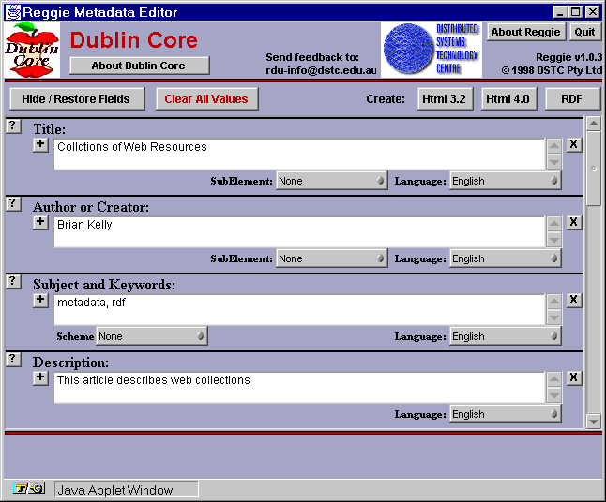
Task: Open the About Reggie dialog
Action: coord(526,32)
